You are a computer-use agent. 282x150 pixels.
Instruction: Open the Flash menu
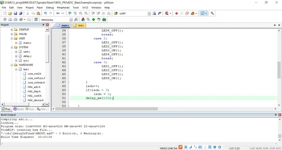click(40, 8)
